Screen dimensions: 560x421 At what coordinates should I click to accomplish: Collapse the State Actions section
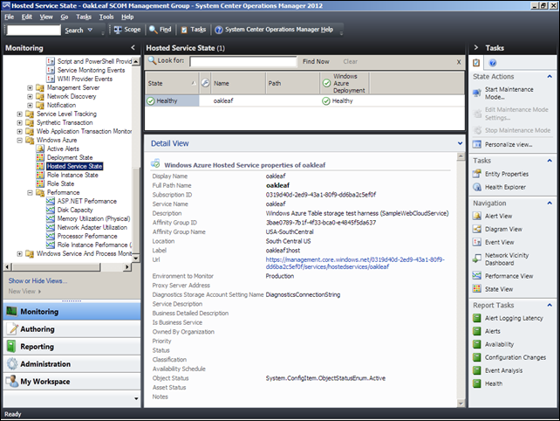(550, 77)
